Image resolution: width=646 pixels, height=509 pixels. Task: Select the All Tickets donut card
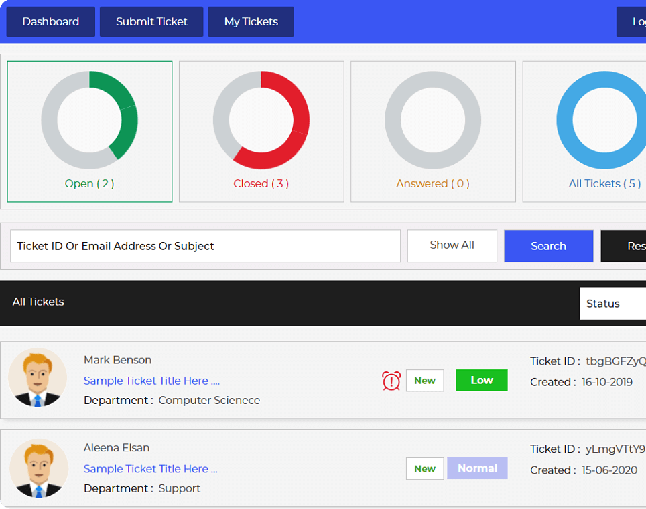click(584, 132)
